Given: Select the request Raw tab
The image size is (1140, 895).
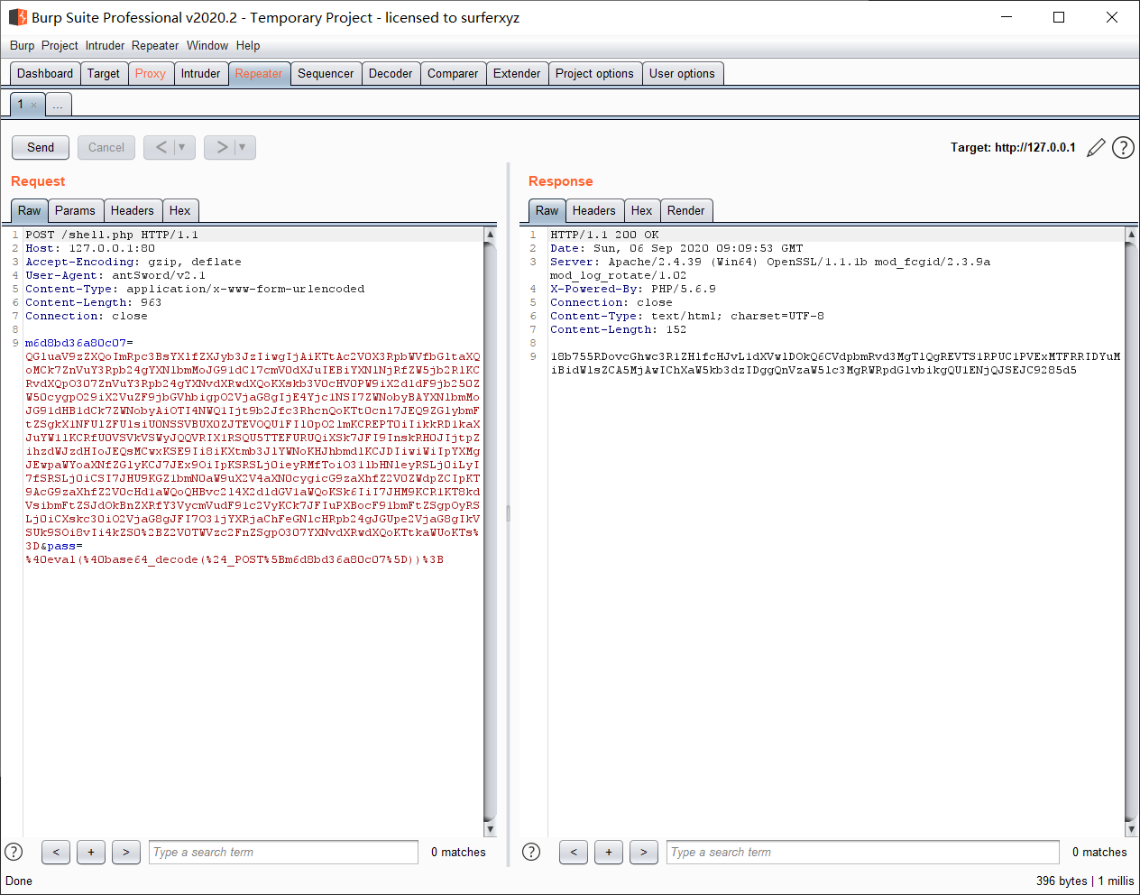Looking at the screenshot, I should [x=30, y=211].
